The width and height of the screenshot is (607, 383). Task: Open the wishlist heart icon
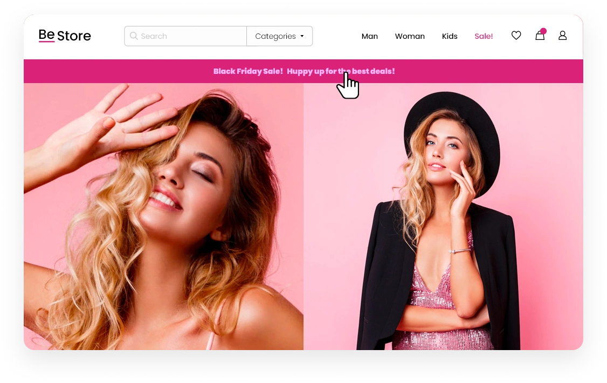[x=516, y=36]
